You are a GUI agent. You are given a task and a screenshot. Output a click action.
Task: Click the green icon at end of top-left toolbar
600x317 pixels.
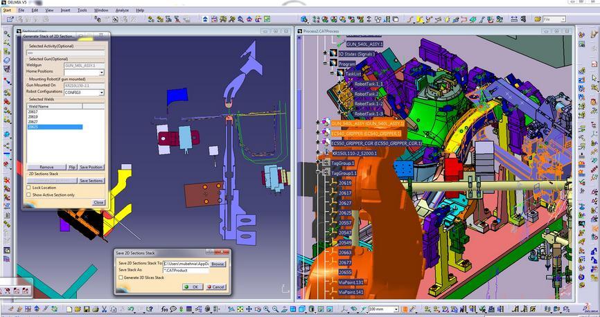point(267,19)
